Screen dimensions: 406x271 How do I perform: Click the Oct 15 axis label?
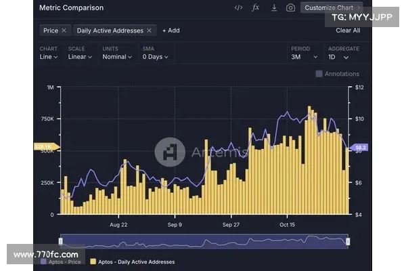point(287,224)
